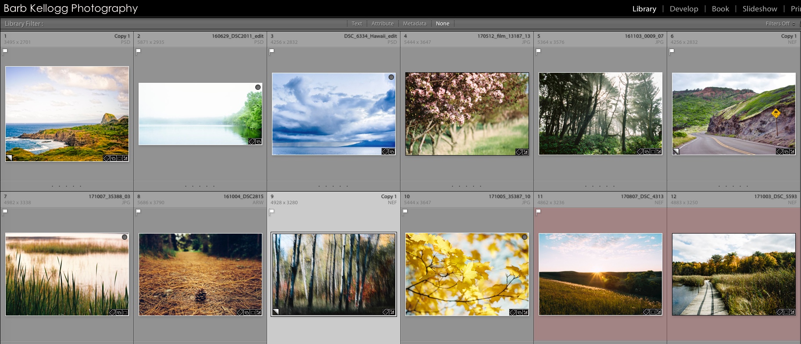
Task: Toggle the flag on 170807_DSC_4313
Action: (538, 212)
